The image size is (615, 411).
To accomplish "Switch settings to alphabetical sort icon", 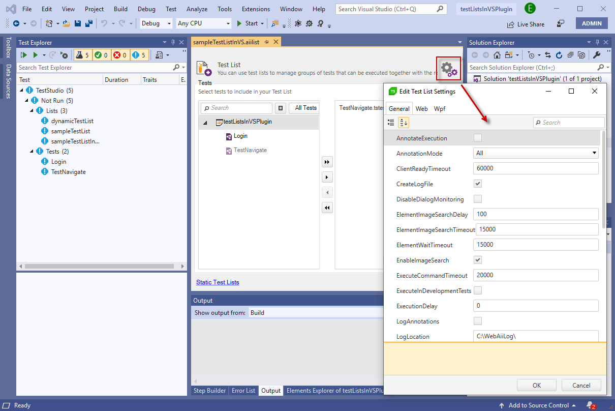I will click(404, 123).
